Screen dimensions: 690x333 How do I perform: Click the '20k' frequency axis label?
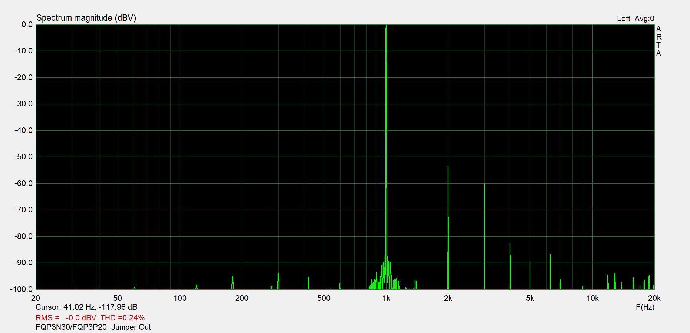point(654,298)
